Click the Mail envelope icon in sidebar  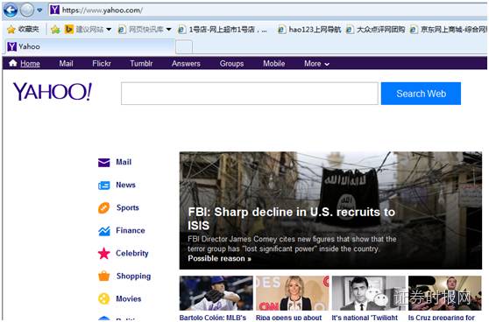(x=104, y=163)
